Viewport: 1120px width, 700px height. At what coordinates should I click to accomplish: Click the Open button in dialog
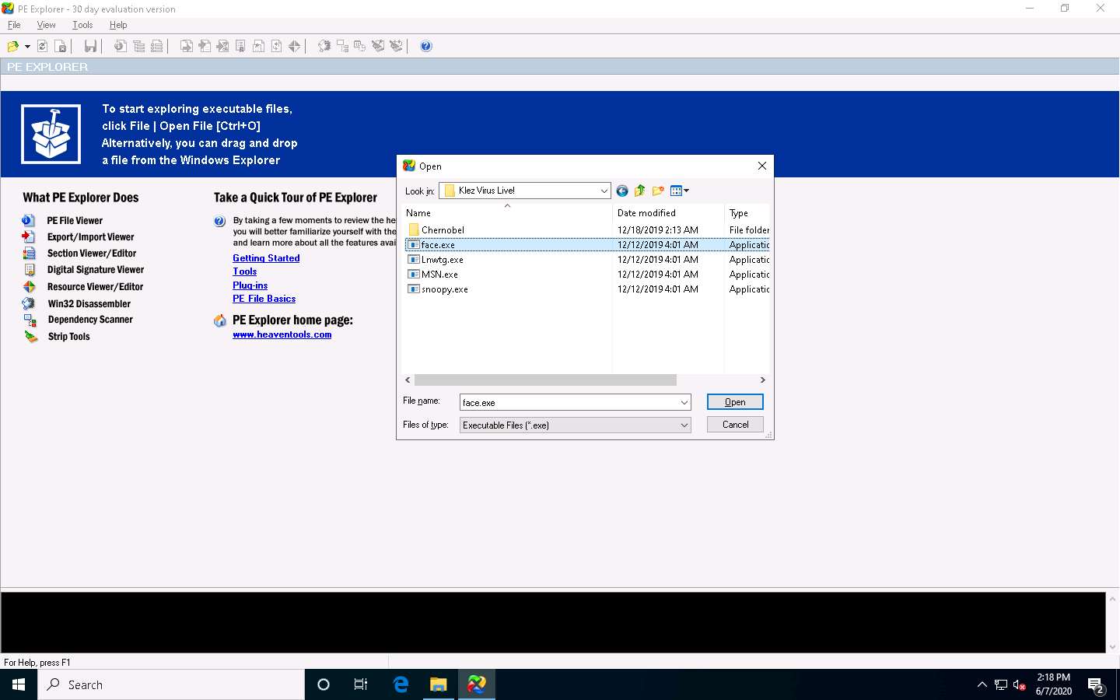tap(735, 402)
